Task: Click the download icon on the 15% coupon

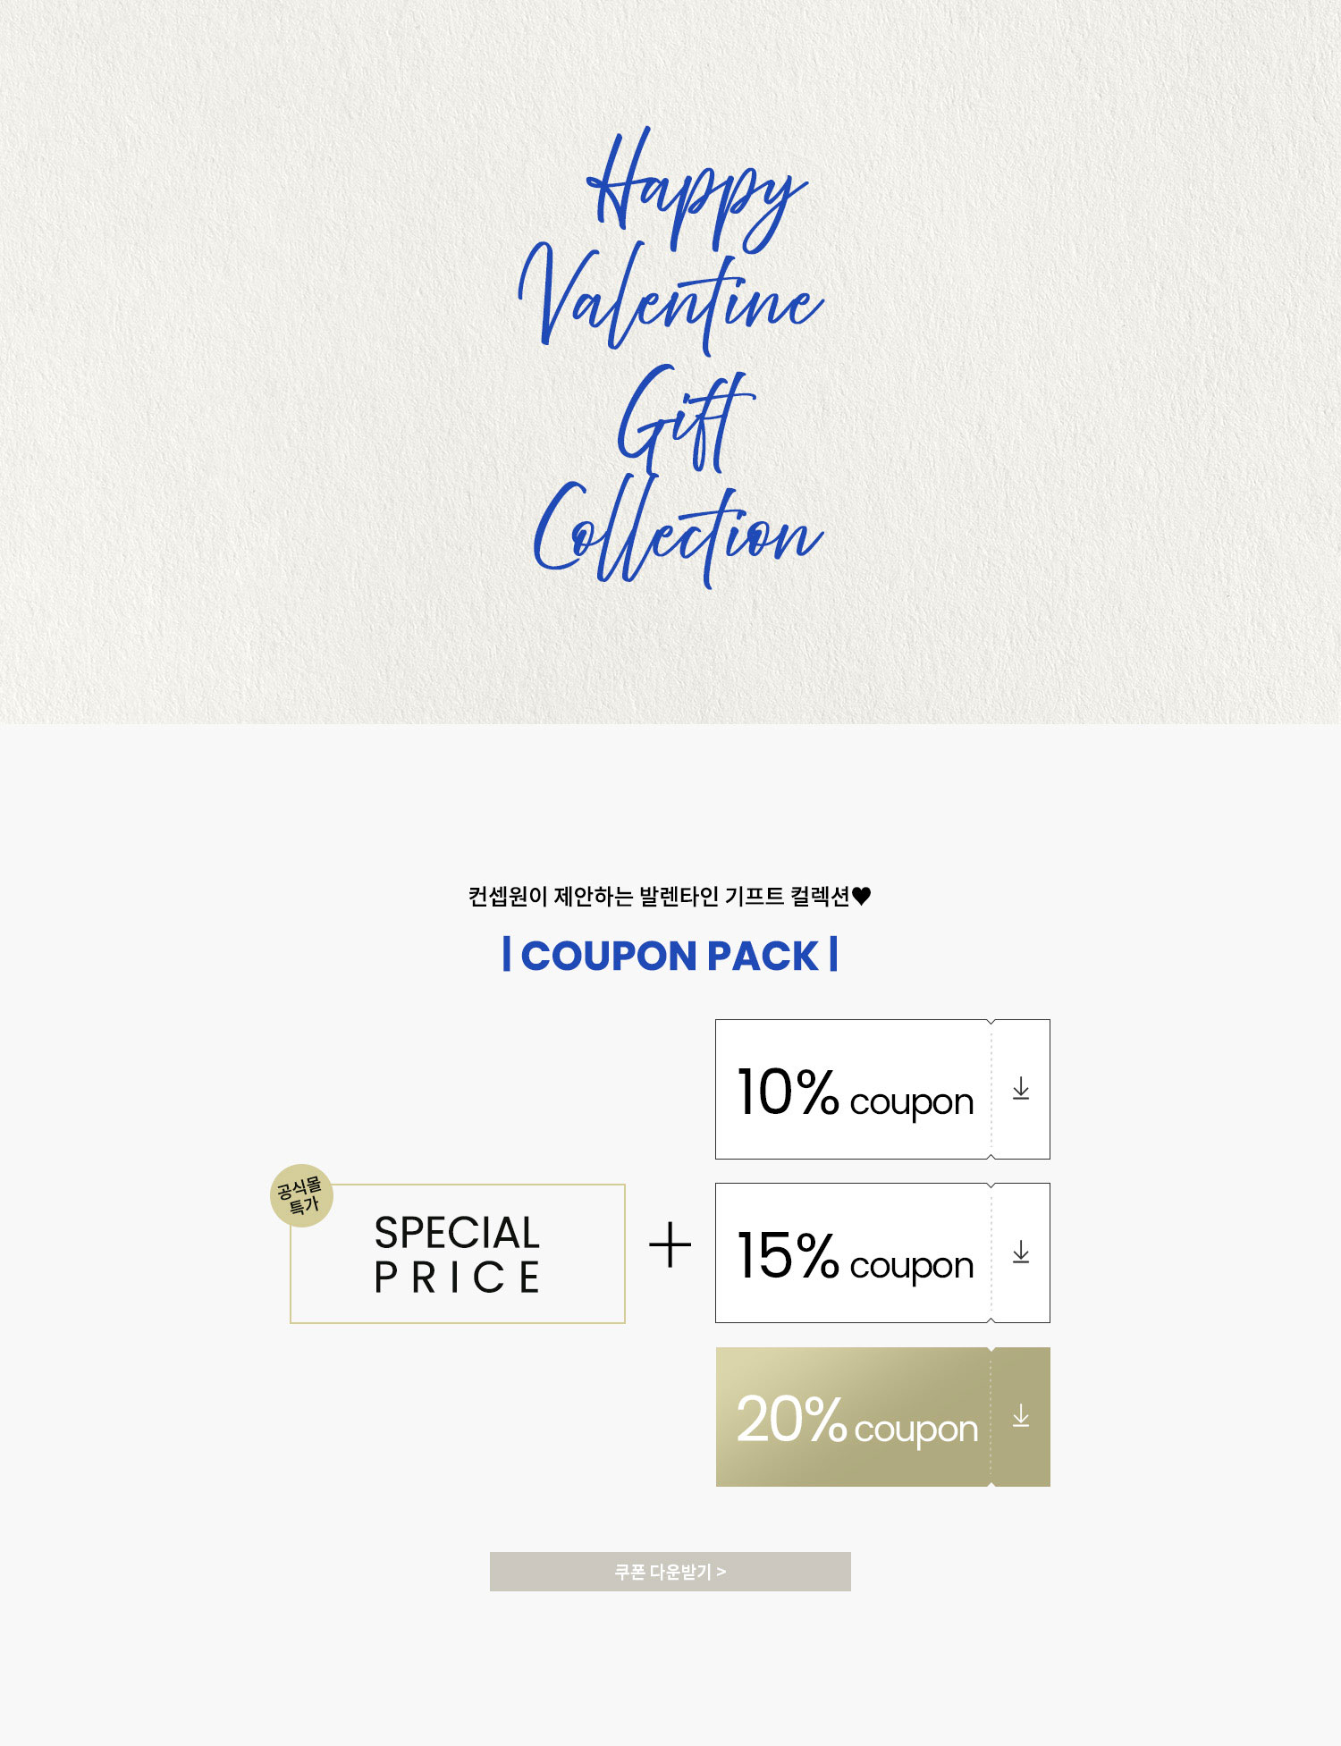Action: (1021, 1253)
